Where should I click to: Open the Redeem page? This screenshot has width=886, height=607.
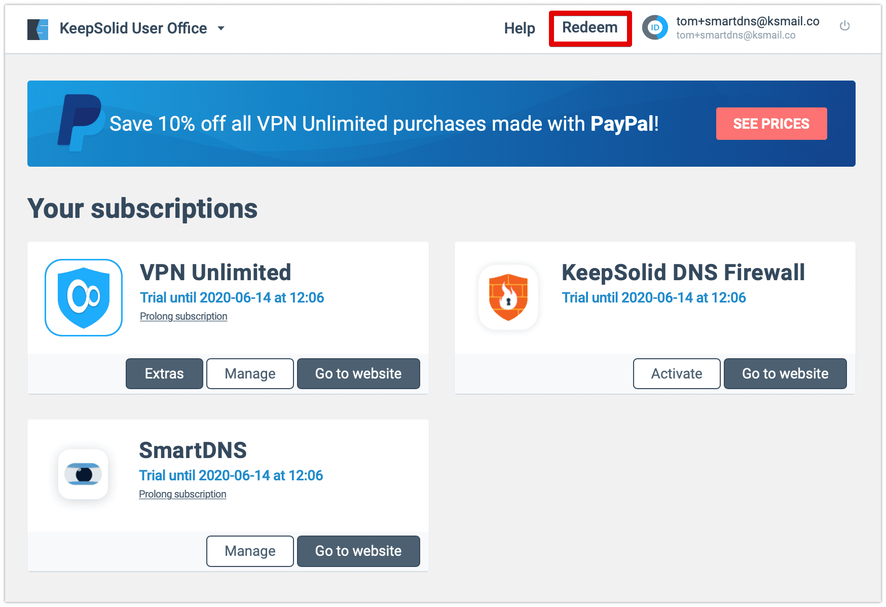click(x=590, y=28)
